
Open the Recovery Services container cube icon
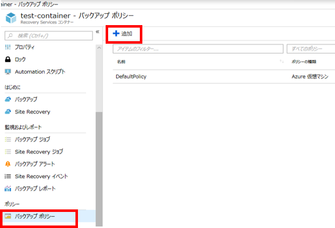tap(11, 18)
